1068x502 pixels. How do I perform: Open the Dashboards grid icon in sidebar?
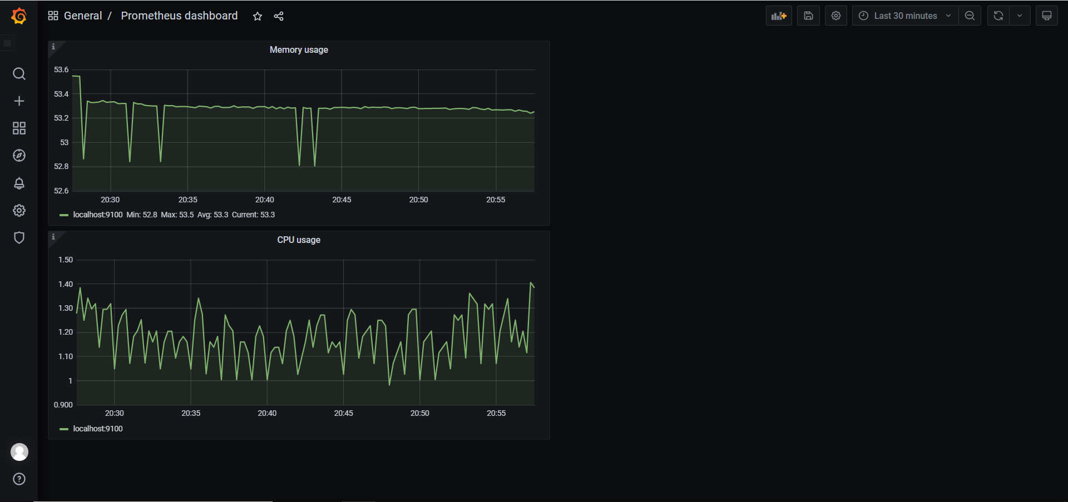click(x=19, y=128)
